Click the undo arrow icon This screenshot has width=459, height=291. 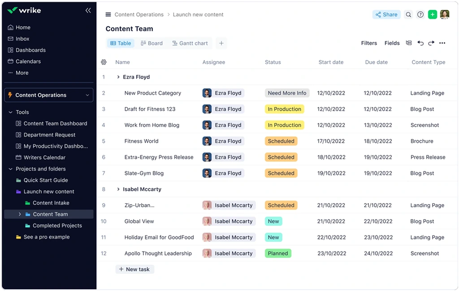coord(420,43)
